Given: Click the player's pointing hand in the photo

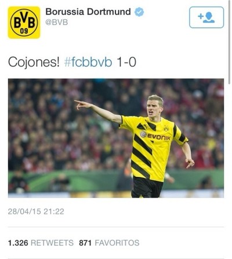Looking at the screenshot, I should coord(83,104).
